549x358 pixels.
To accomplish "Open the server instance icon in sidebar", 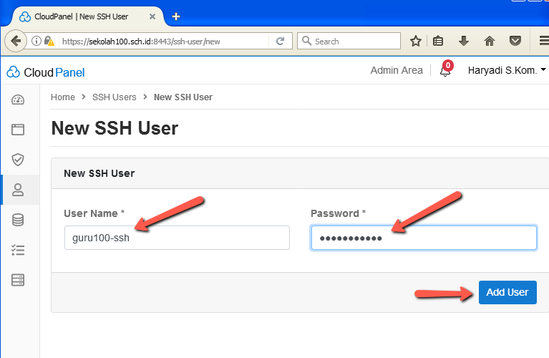I will [x=18, y=280].
